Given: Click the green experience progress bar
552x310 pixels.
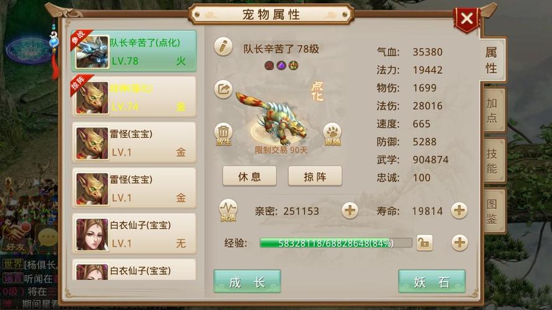Looking at the screenshot, I should click(336, 243).
